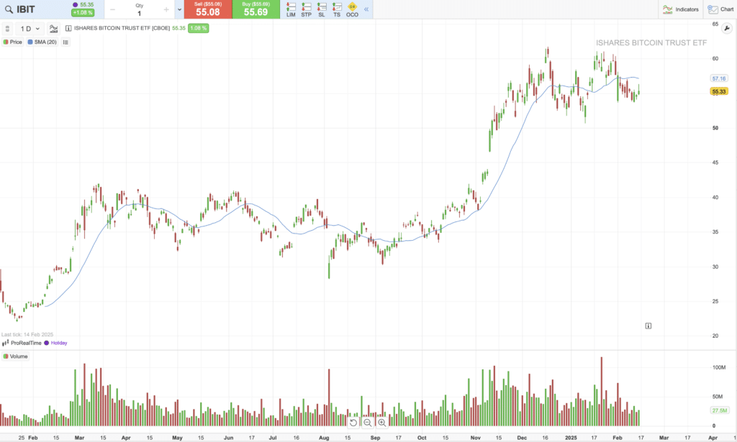Decrease quantity with the minus button

pyautogui.click(x=112, y=9)
